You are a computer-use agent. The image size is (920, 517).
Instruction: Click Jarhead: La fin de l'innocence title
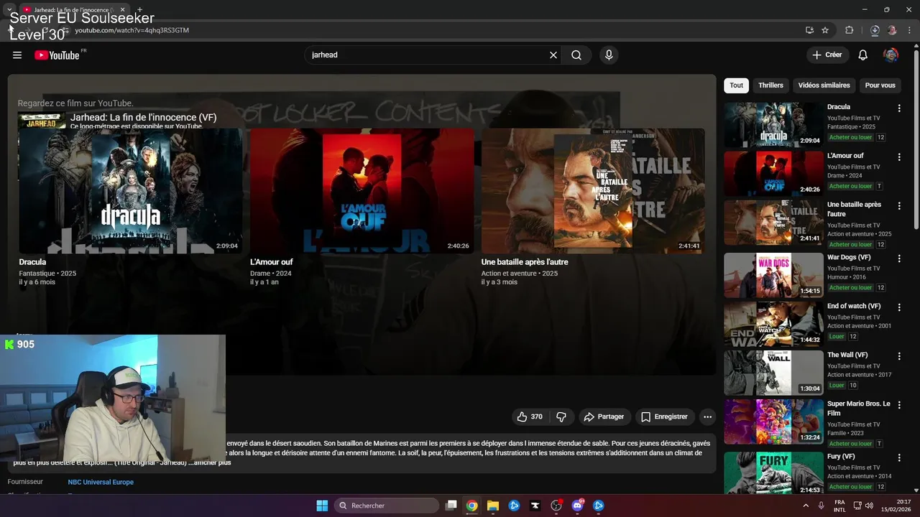(143, 117)
